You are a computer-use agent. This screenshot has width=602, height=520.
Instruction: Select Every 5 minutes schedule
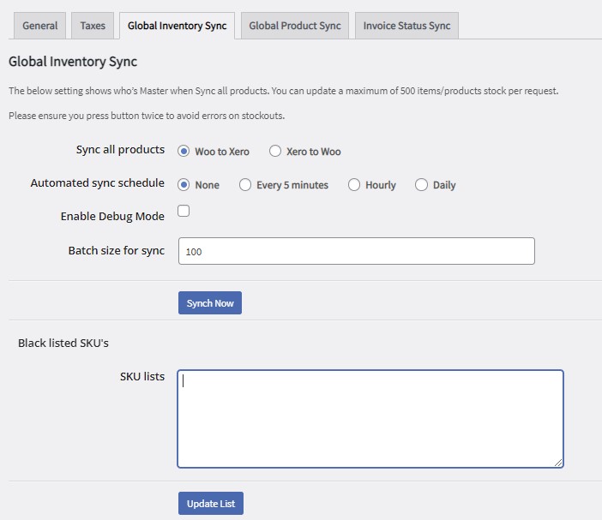(245, 185)
